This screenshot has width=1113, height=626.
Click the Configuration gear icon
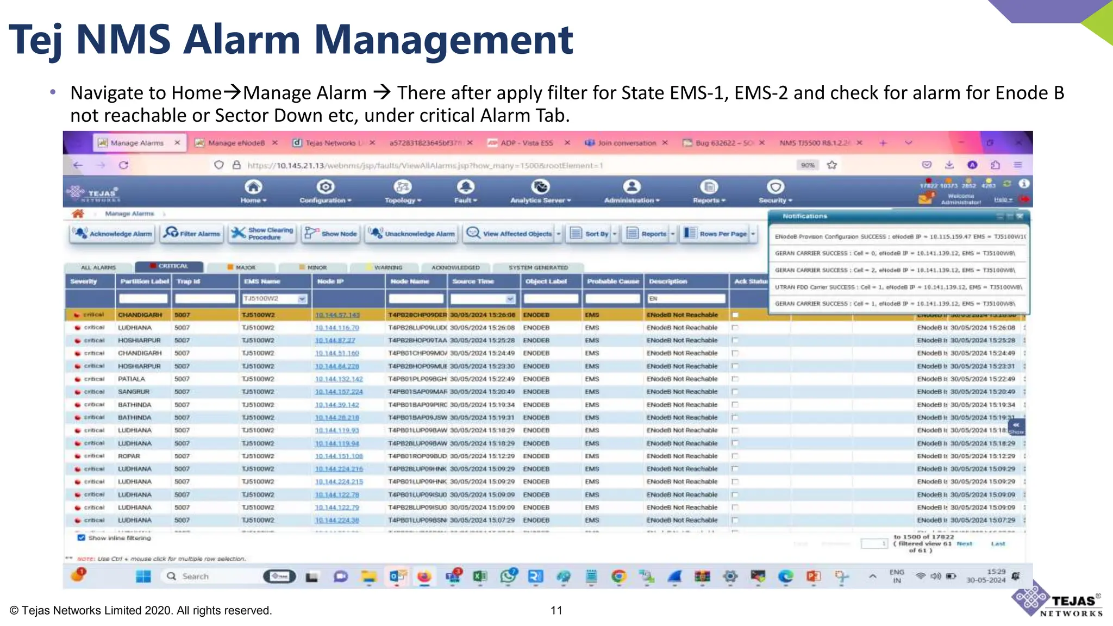(325, 187)
